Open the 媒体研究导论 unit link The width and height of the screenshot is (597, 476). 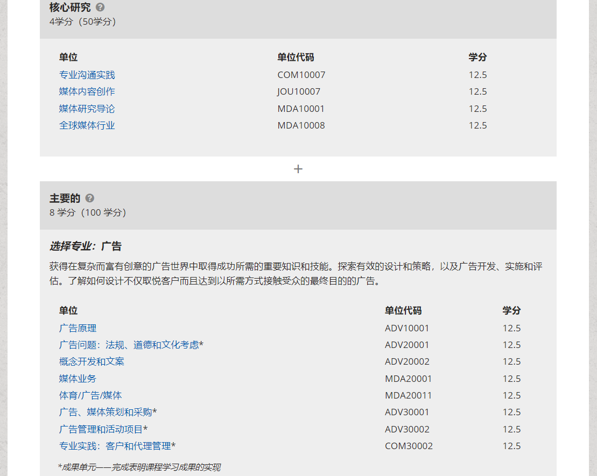click(x=87, y=109)
